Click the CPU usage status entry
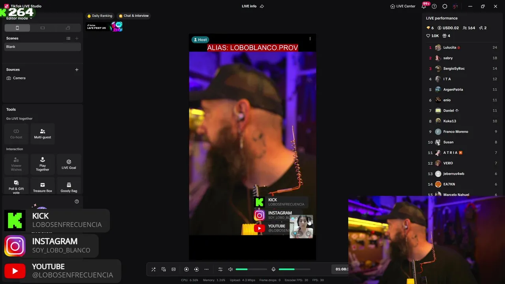 point(189,280)
